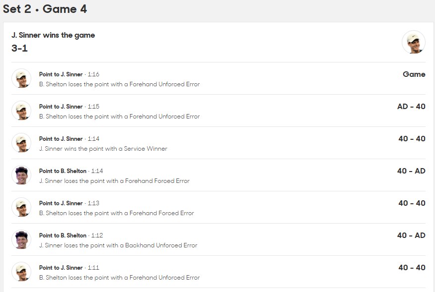435x292 pixels.
Task: Click the "Game" score label
Action: pyautogui.click(x=414, y=74)
